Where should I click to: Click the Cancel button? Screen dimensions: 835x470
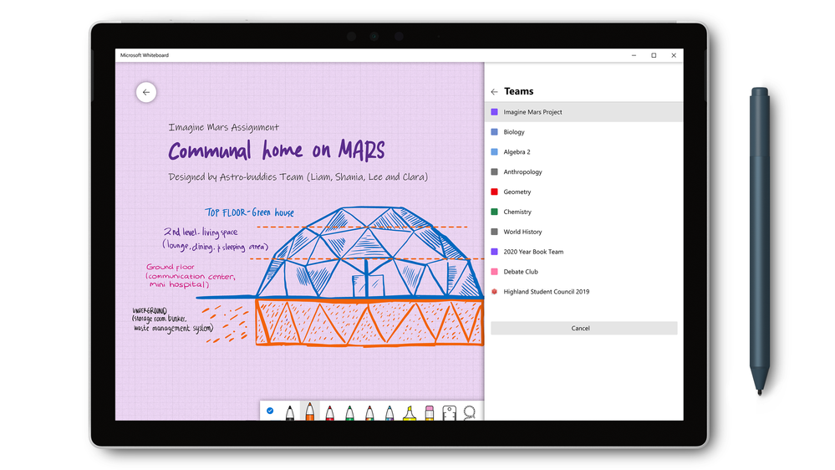pos(583,329)
